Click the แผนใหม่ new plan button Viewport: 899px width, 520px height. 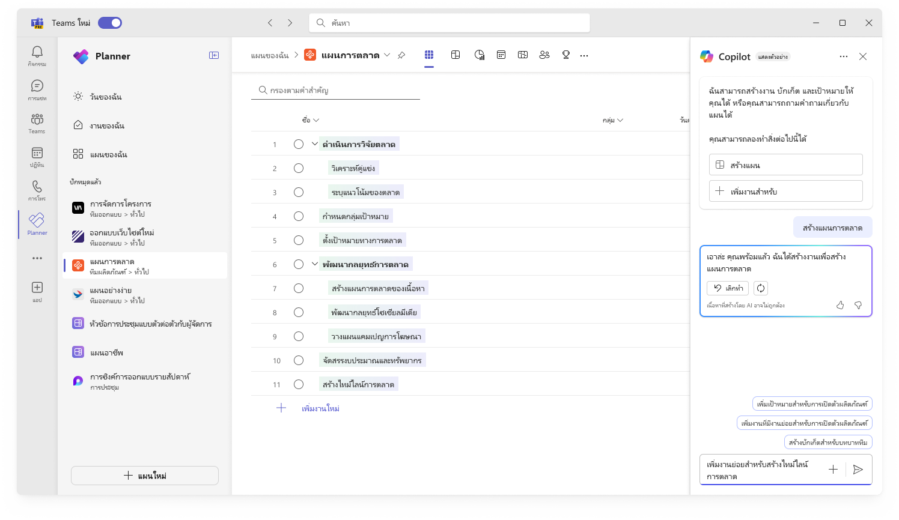coord(145,476)
